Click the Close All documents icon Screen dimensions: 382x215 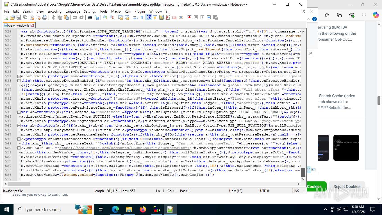[38, 17]
